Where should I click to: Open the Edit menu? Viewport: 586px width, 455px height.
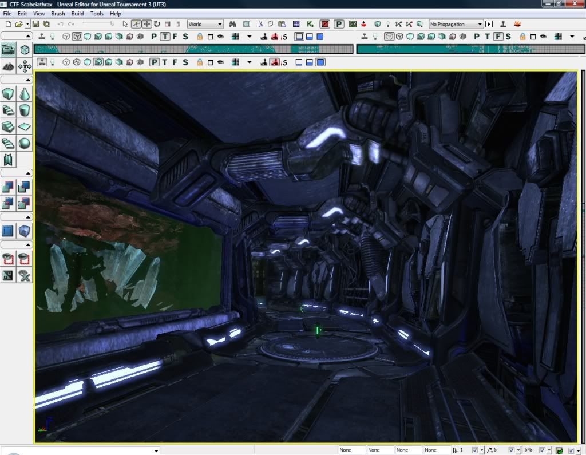[x=22, y=14]
